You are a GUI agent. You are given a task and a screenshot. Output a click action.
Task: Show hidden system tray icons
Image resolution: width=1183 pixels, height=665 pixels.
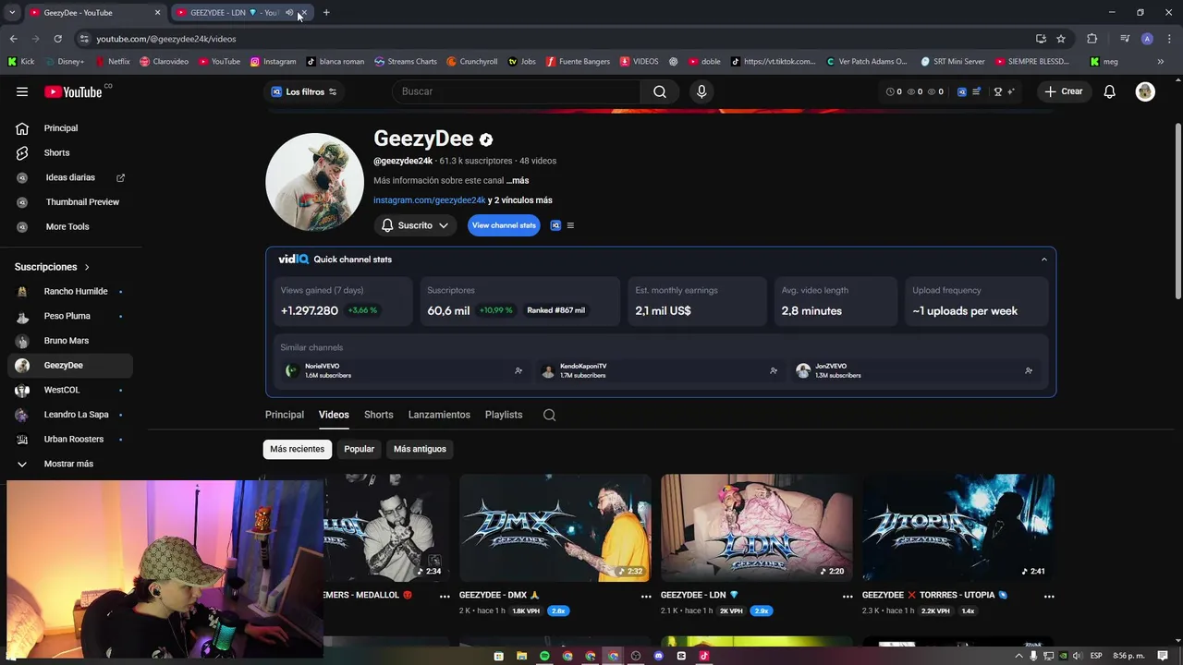click(x=1019, y=656)
